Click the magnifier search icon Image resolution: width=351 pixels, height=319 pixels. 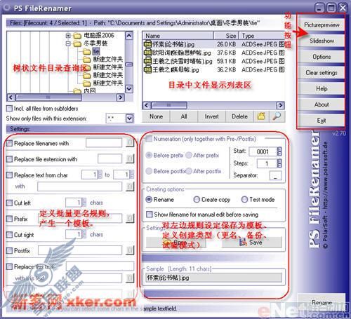[277, 116]
